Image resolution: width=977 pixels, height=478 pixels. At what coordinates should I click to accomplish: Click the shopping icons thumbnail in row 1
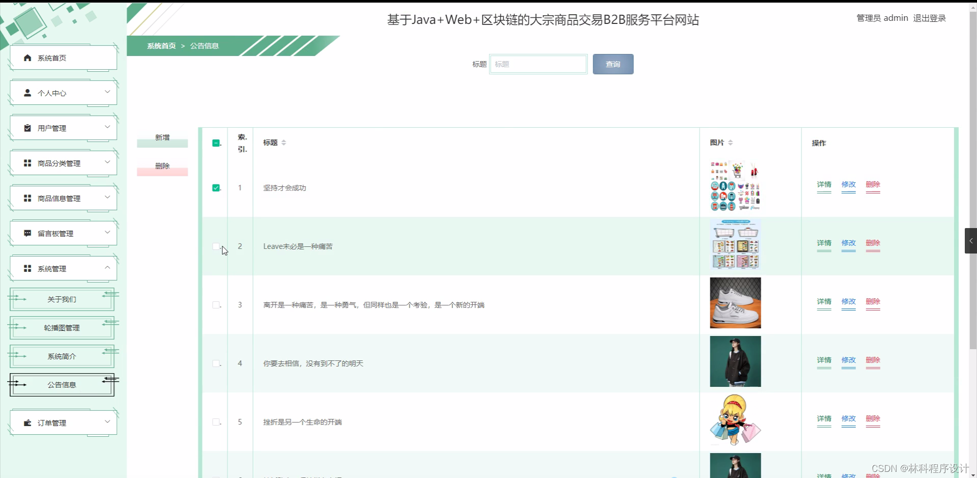click(735, 186)
